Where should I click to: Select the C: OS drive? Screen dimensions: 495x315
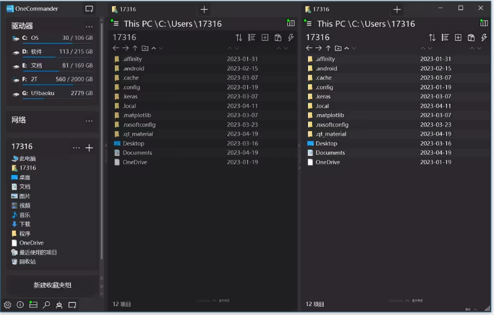53,38
